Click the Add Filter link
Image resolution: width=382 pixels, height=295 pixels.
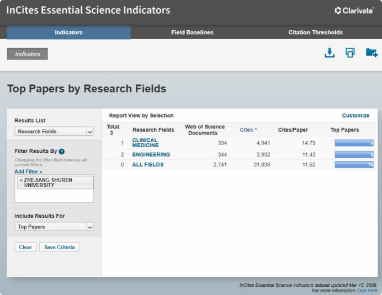pos(28,171)
